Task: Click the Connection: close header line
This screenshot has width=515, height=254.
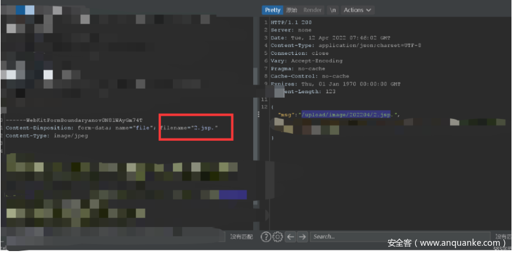Action: coord(300,53)
